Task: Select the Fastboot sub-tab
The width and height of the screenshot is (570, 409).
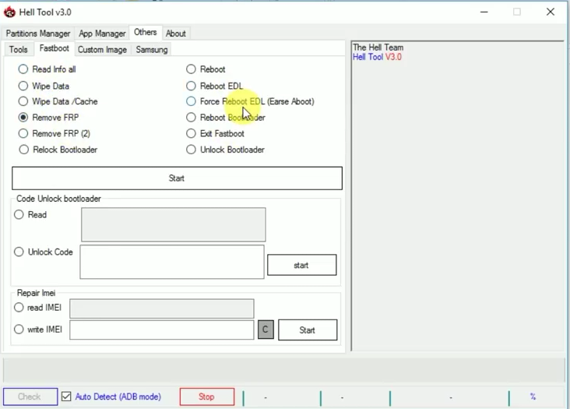Action: point(55,48)
